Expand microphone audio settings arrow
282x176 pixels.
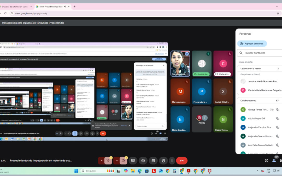click(102, 161)
